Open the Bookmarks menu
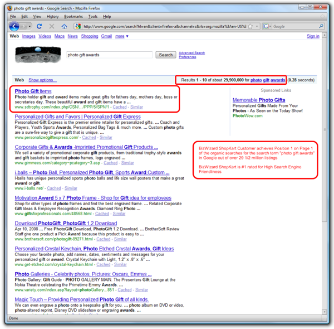Screen dimensions: 334x329 (x=73, y=17)
